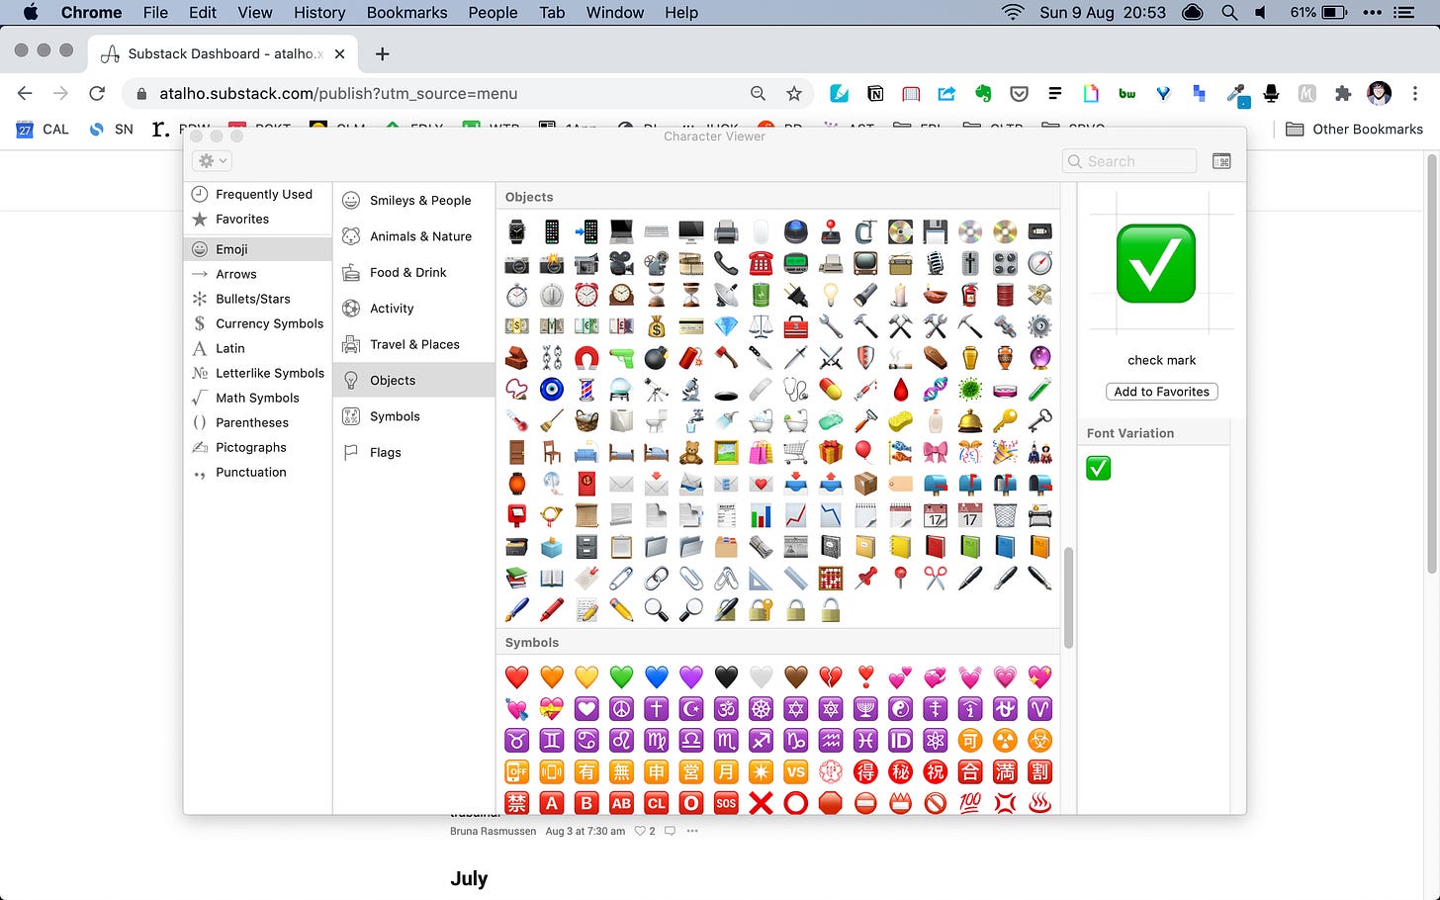Click the emoji list scrollbar
This screenshot has height=900, width=1440.
pos(1068,597)
